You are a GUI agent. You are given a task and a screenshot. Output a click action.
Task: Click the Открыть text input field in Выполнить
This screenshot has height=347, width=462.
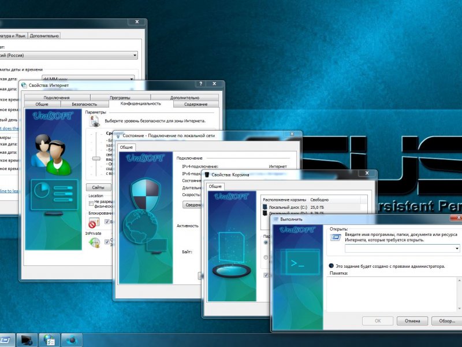[x=400, y=249]
